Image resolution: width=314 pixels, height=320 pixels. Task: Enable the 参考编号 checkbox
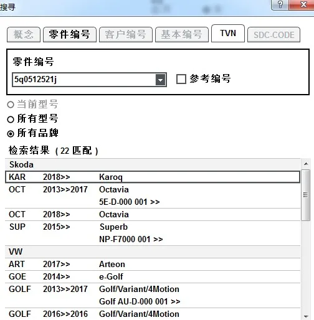[181, 79]
